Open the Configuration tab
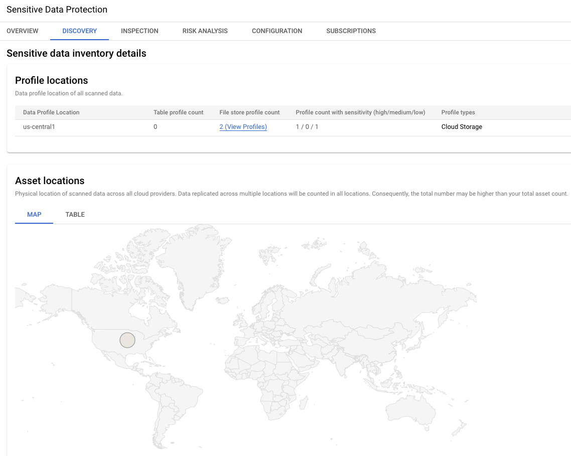Viewport: 571px width, 456px height. coord(277,31)
